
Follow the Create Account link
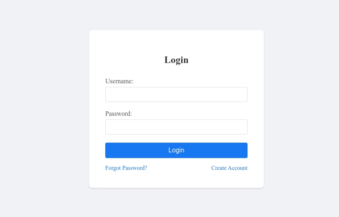(x=229, y=168)
